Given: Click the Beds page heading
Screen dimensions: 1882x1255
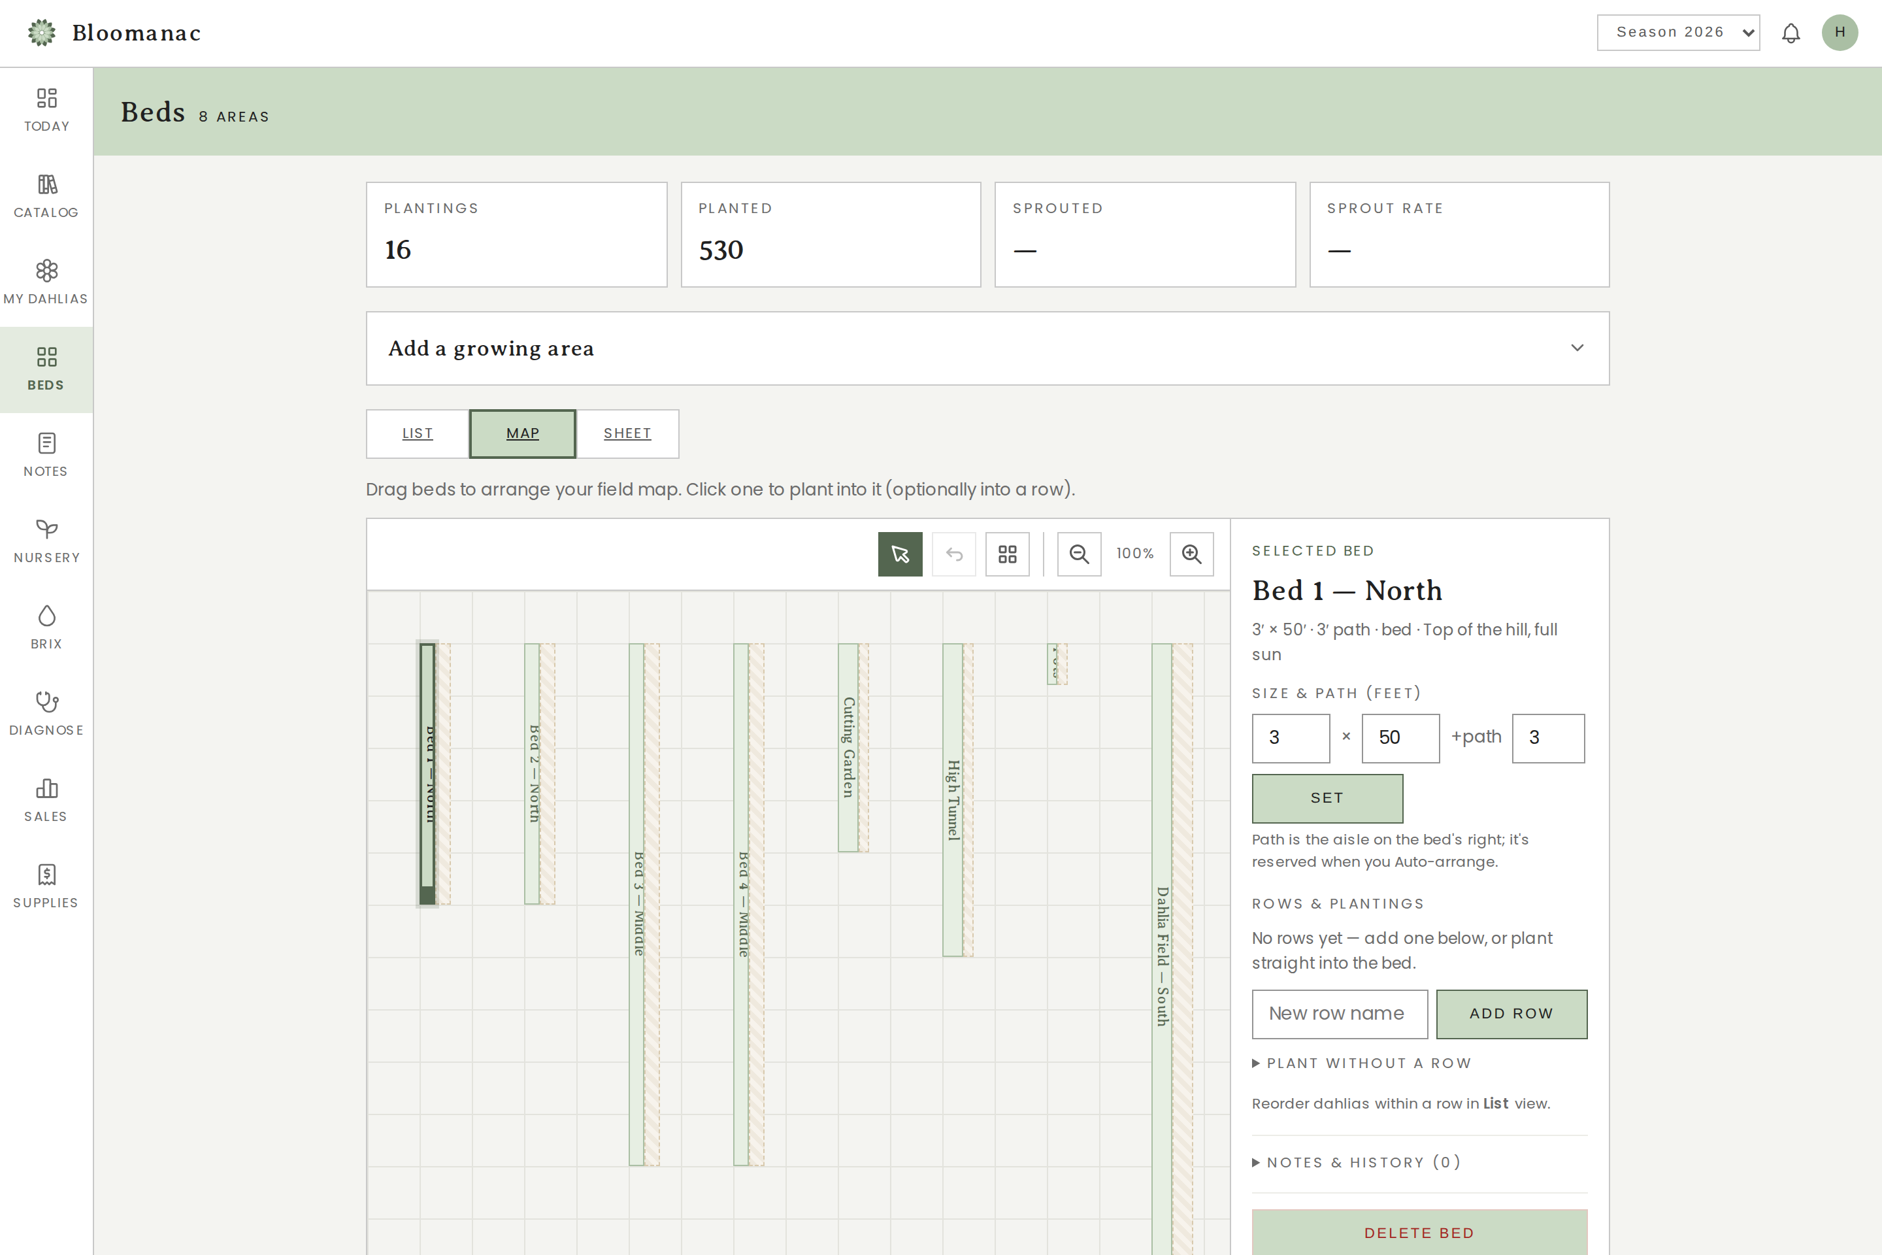Looking at the screenshot, I should coord(153,112).
